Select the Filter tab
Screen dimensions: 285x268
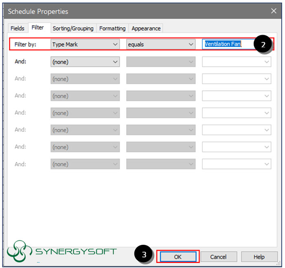38,28
